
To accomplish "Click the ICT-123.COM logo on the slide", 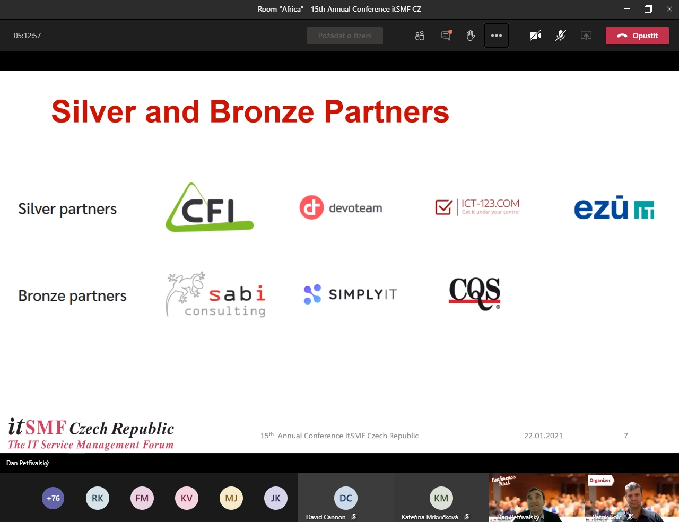I will tap(477, 207).
